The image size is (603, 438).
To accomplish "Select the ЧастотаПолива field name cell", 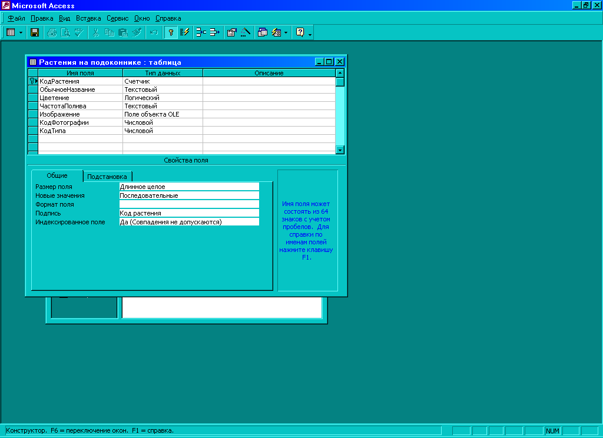I will pyautogui.click(x=80, y=106).
